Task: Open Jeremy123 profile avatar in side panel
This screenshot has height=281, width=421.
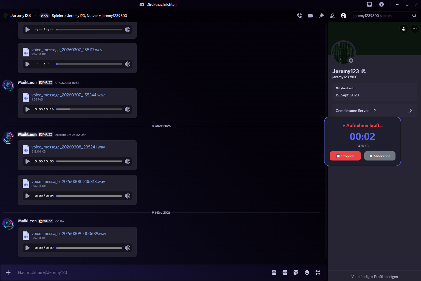Action: coord(343,53)
